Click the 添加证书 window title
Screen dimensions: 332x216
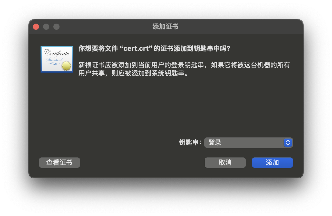(165, 27)
